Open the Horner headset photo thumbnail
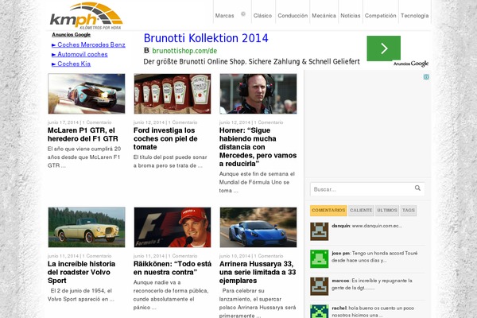Screen dimensions: 477x318 coord(258,94)
